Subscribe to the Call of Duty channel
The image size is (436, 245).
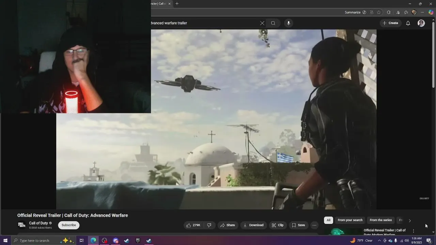(68, 225)
